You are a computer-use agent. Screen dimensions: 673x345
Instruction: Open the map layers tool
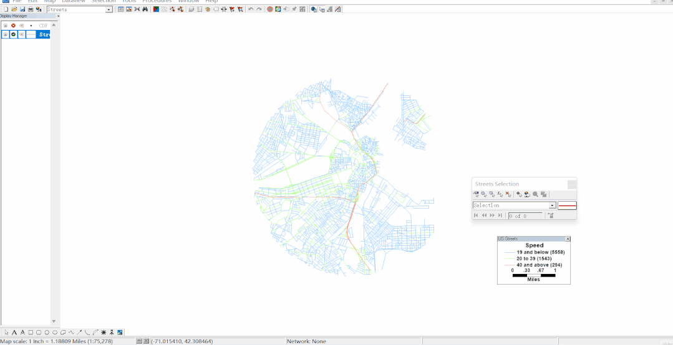click(x=191, y=9)
